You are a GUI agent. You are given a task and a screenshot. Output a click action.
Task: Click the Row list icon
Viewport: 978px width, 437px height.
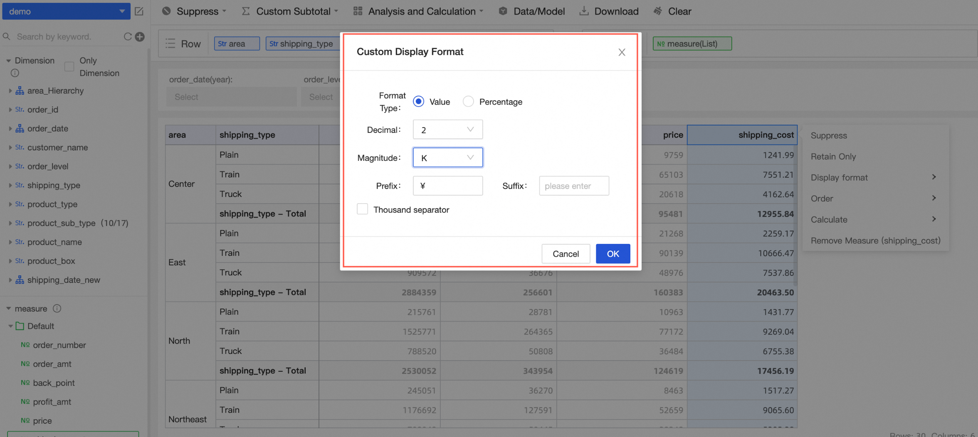point(170,44)
